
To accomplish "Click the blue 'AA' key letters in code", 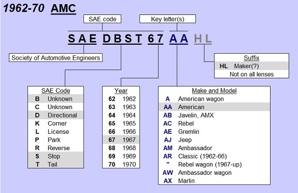I will pos(179,39).
